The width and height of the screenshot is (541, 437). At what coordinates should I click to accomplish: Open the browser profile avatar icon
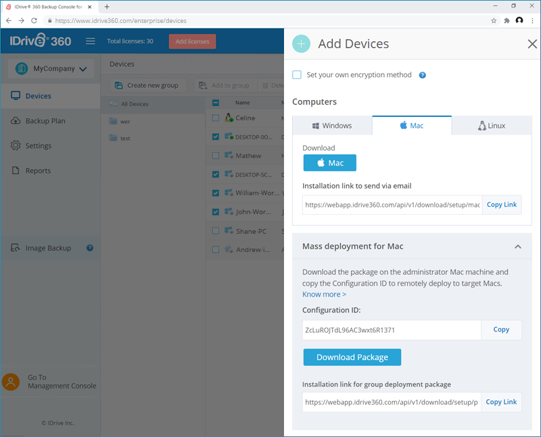click(x=519, y=20)
